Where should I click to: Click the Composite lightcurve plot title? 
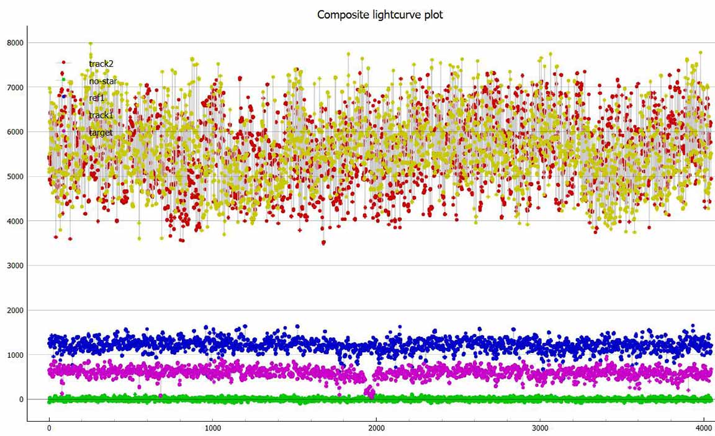(380, 14)
